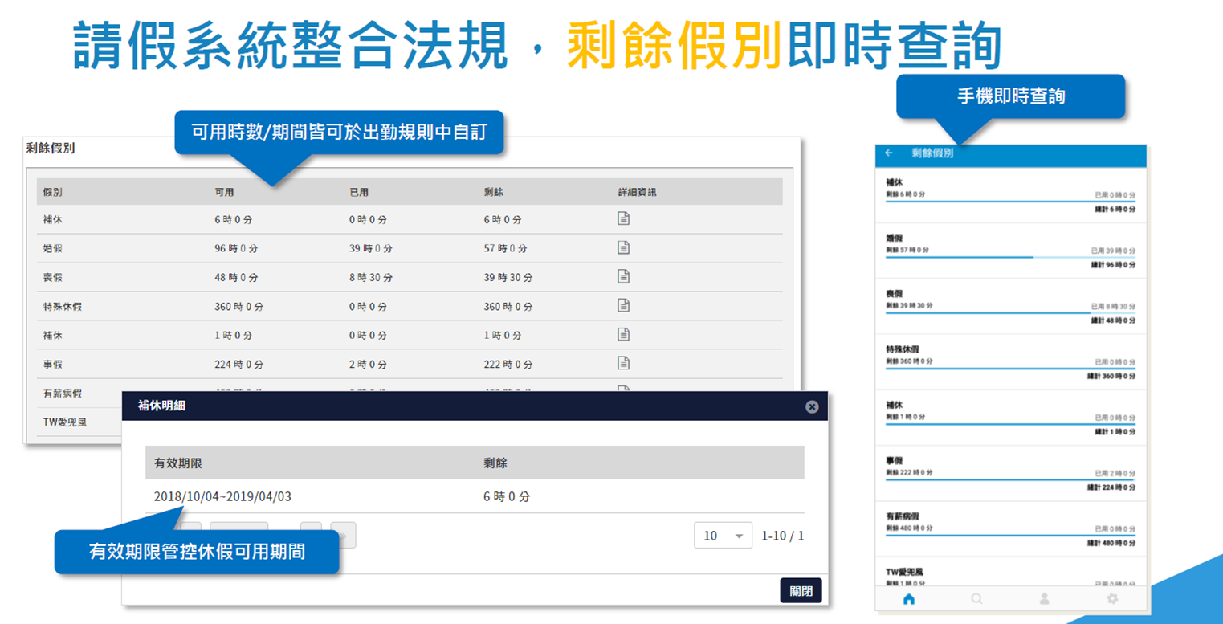Open the rows-per-page dropdown showing 10

pos(723,536)
